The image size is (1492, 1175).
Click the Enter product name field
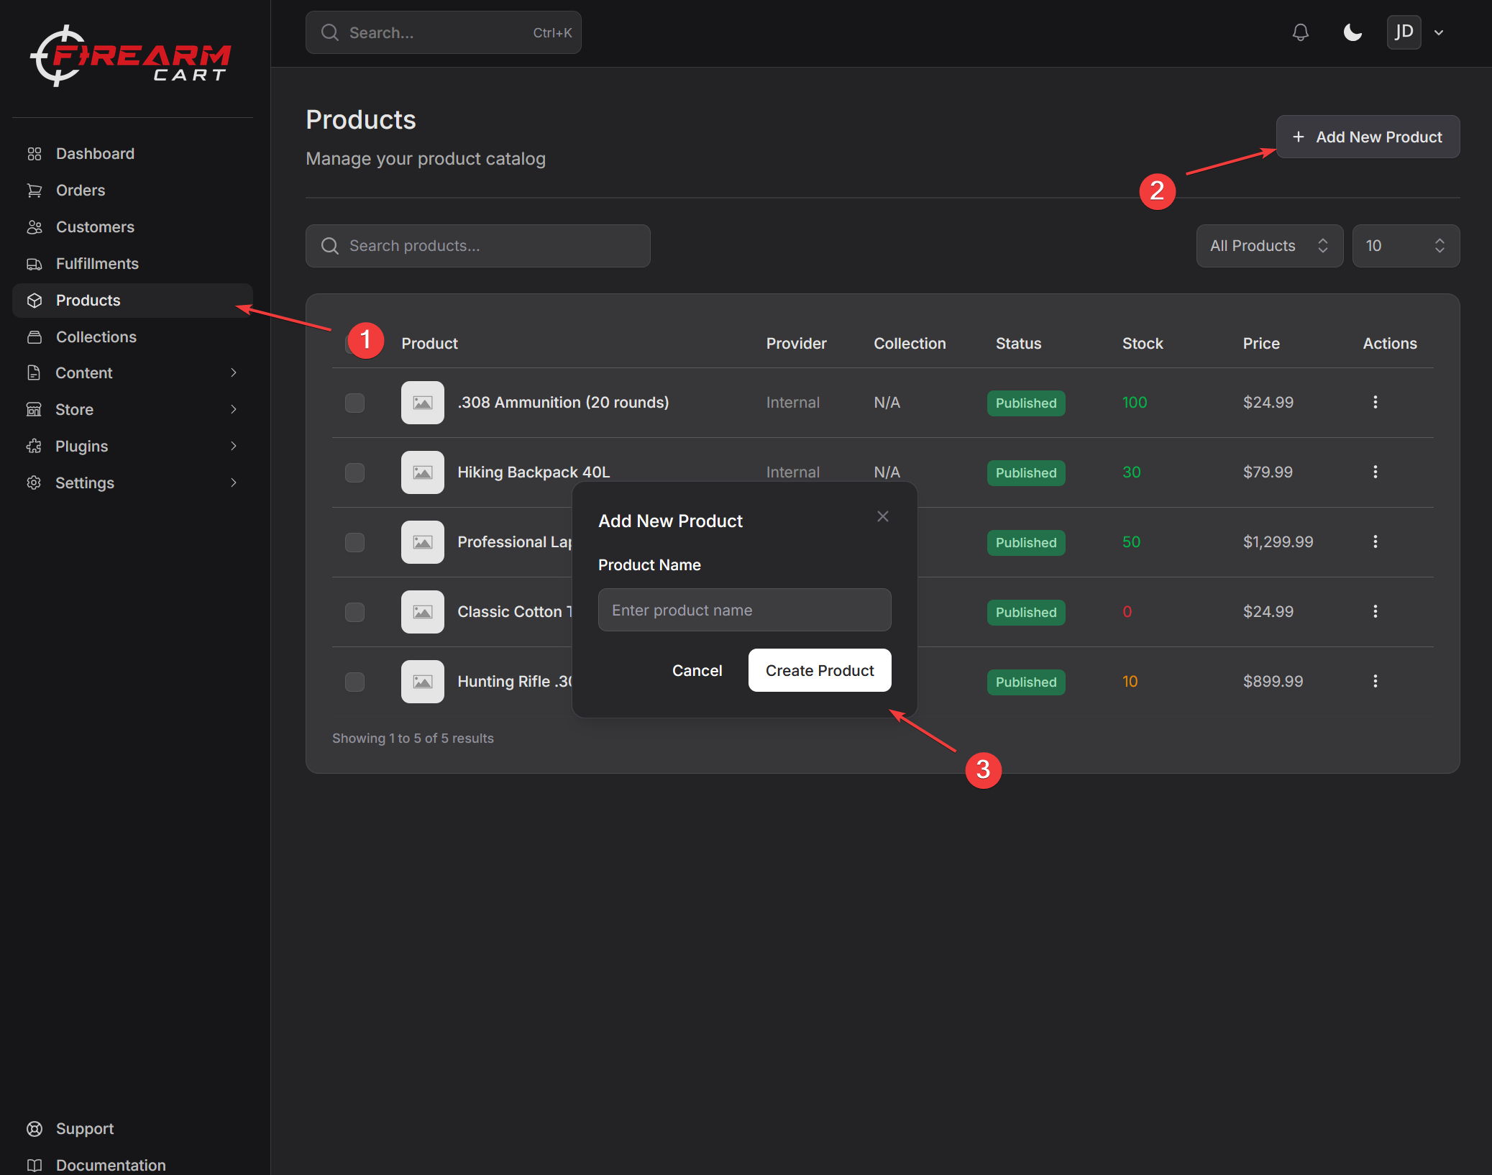(x=744, y=611)
